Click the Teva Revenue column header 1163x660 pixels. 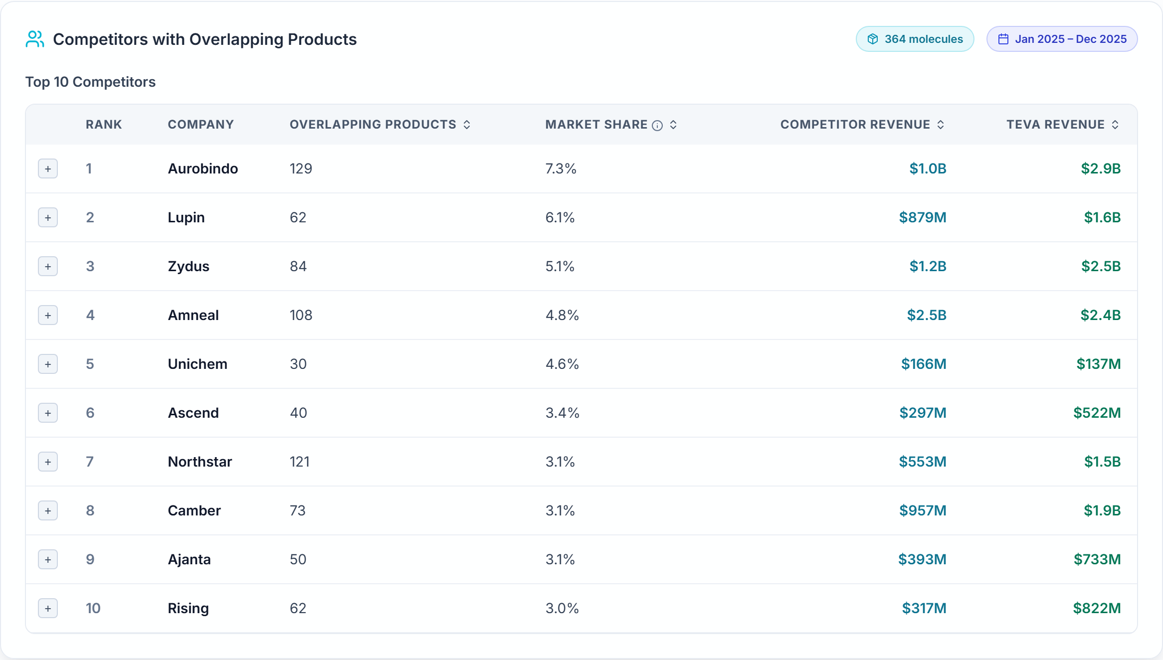1055,125
